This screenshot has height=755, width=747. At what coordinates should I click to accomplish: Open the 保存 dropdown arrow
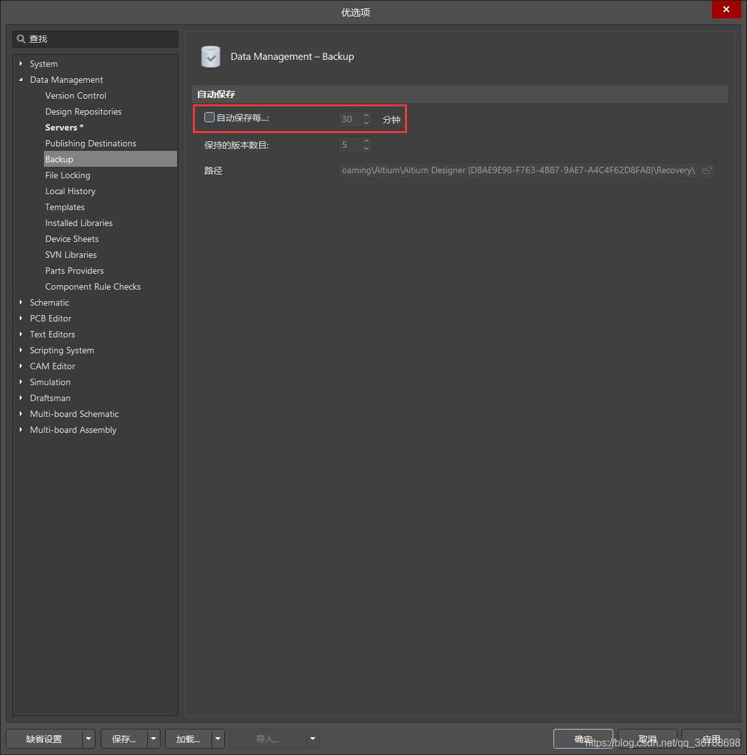coord(153,739)
